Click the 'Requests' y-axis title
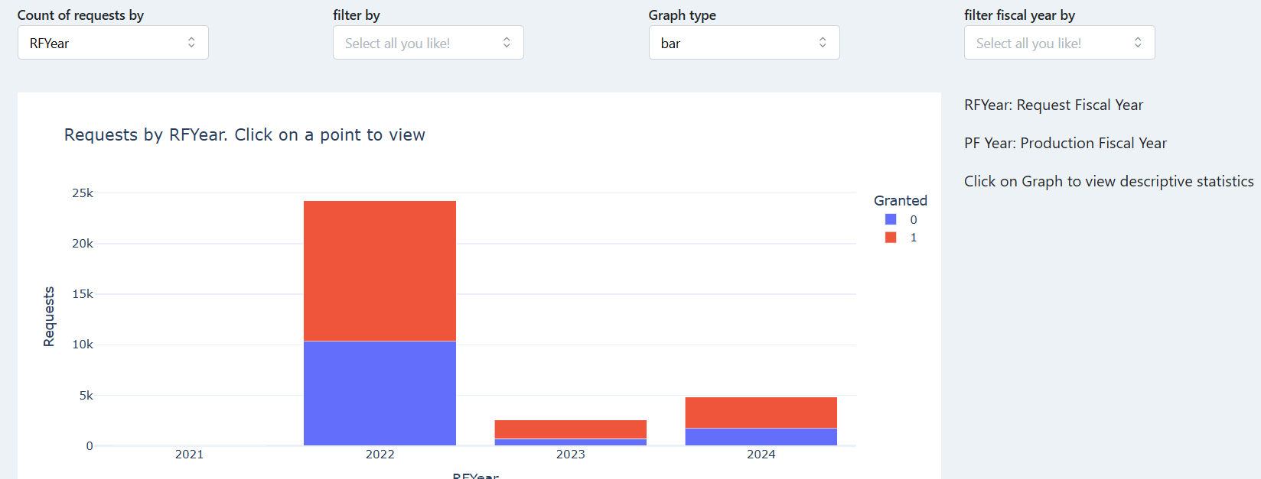 pyautogui.click(x=49, y=317)
